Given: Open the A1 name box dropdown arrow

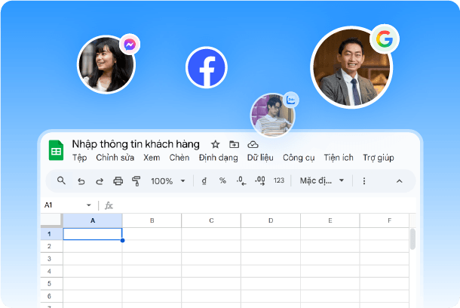Looking at the screenshot, I should pyautogui.click(x=88, y=205).
